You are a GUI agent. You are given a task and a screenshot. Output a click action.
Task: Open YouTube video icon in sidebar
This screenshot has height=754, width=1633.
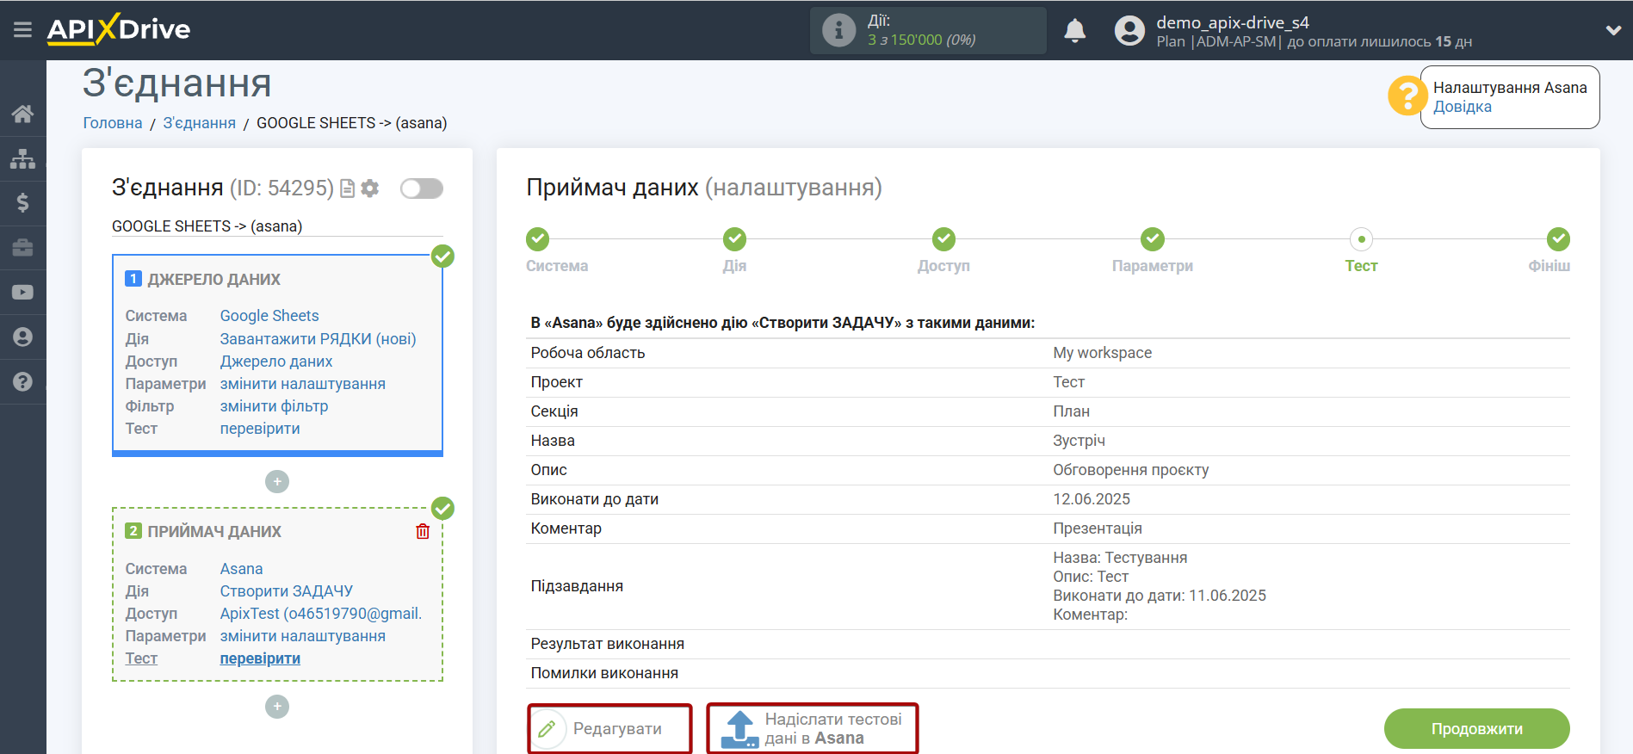coord(23,293)
